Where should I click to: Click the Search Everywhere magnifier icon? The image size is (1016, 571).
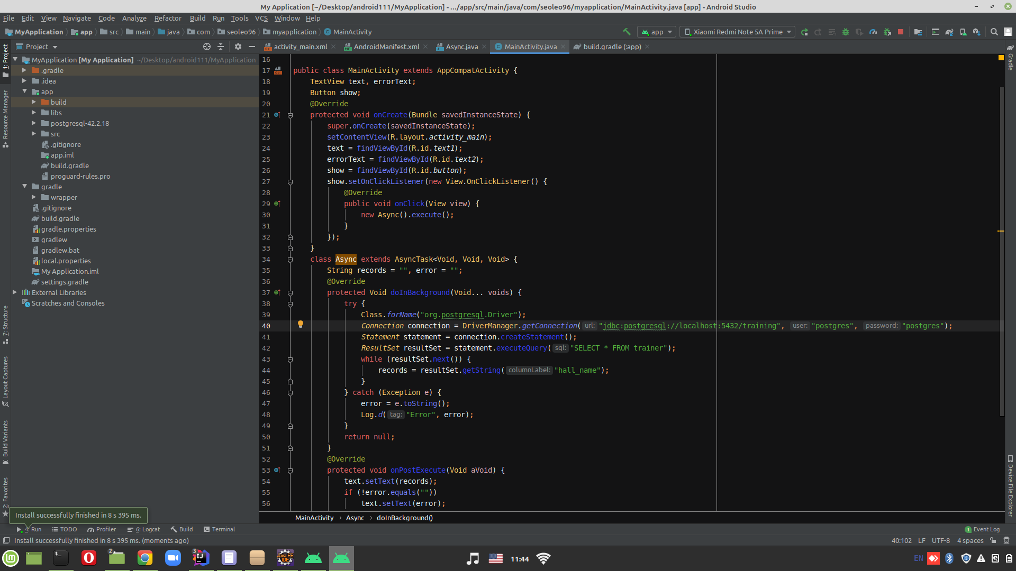[994, 32]
